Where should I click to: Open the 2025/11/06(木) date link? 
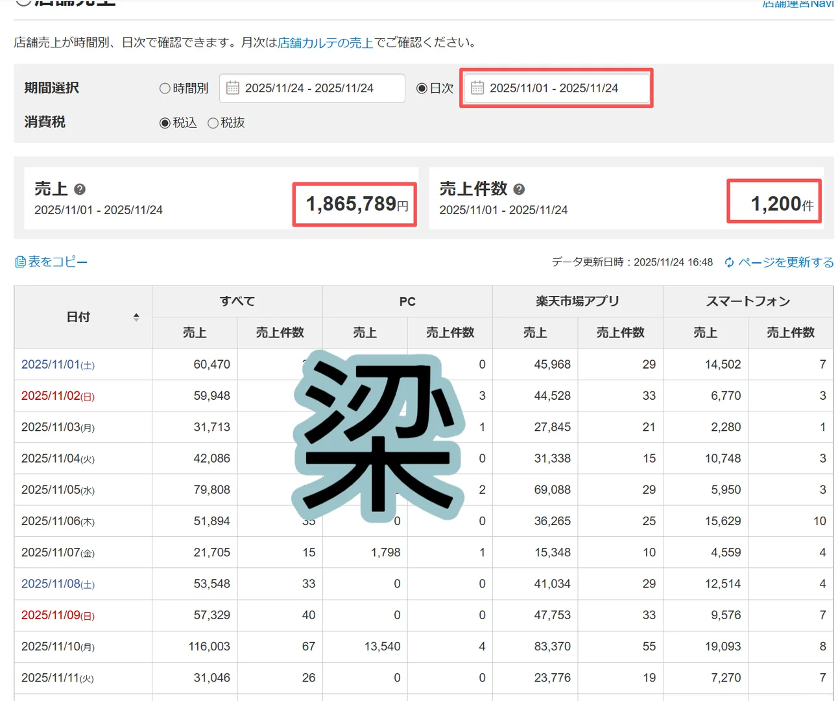58,521
